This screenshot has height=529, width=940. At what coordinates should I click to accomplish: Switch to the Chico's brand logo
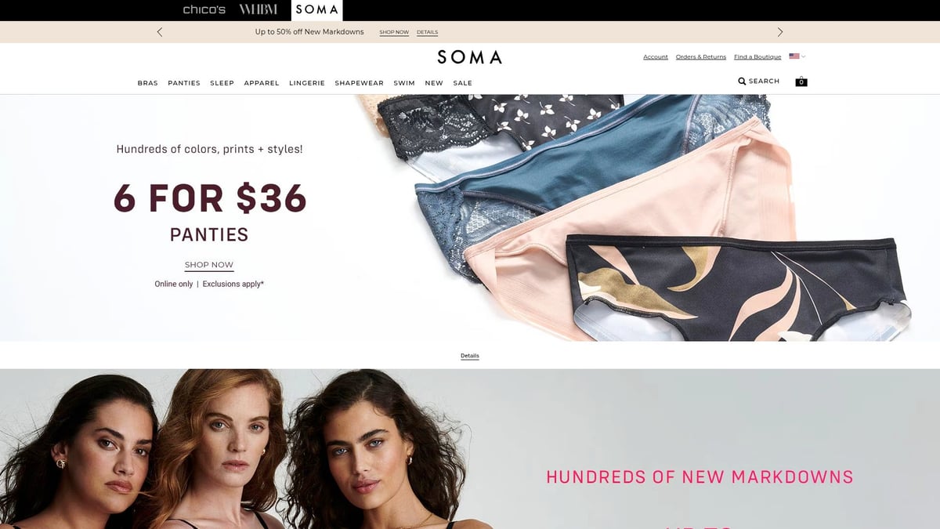204,10
